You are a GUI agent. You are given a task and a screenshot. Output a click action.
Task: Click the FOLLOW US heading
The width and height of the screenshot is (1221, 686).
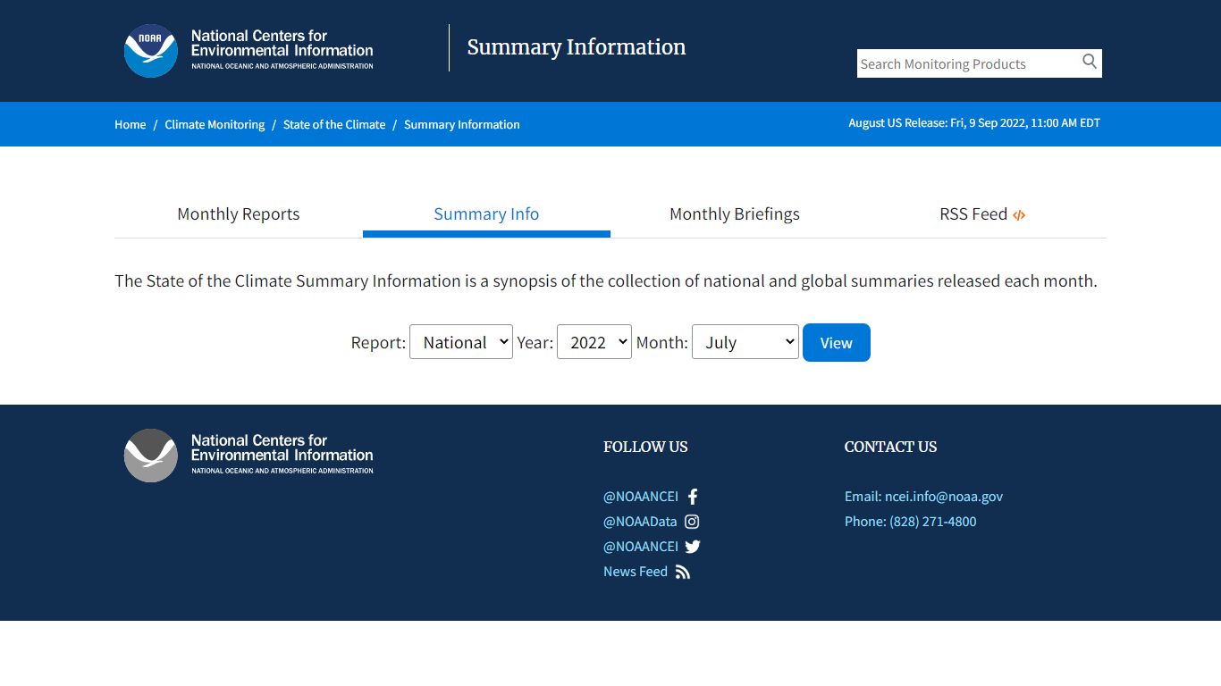645,447
